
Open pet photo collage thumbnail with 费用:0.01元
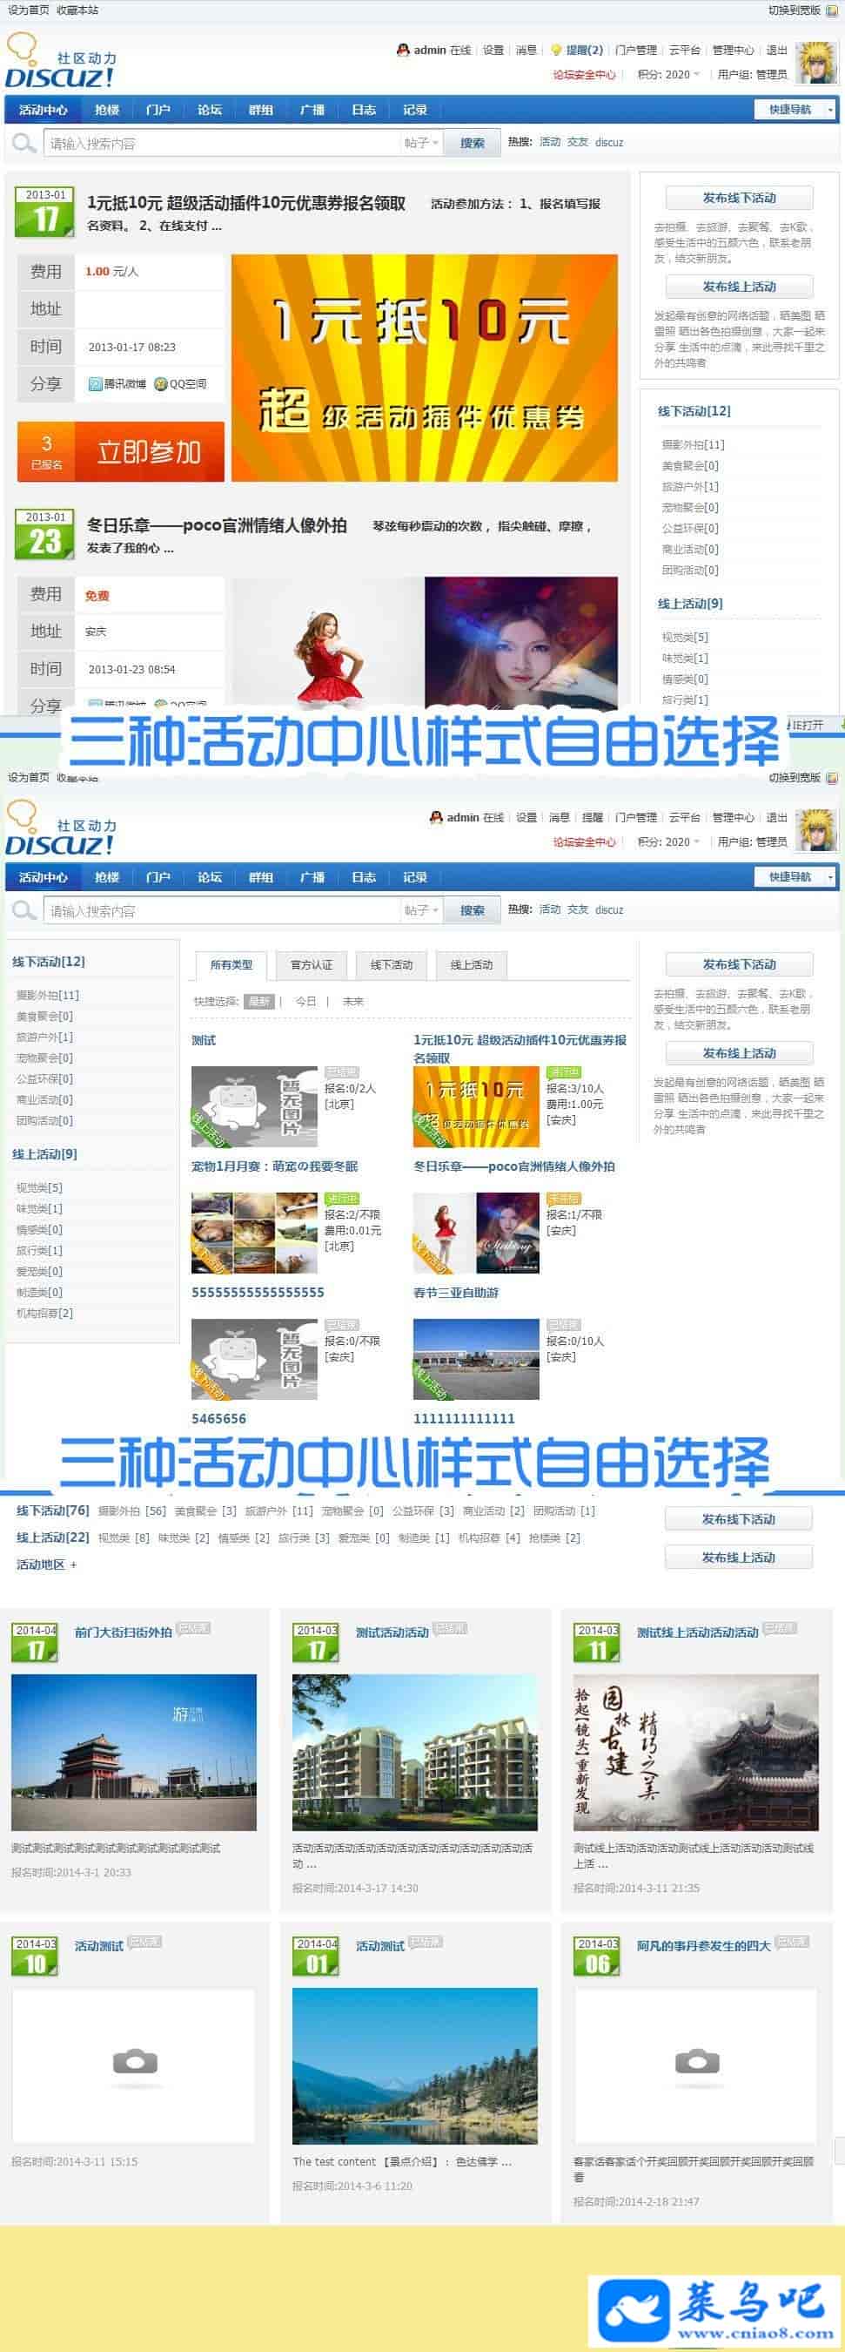point(254,1233)
